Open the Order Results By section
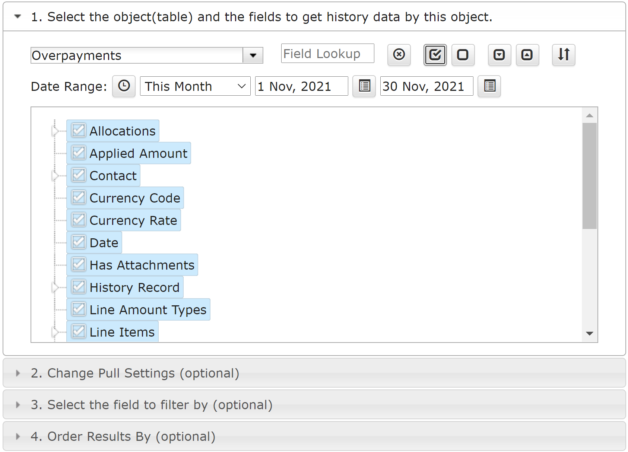The image size is (628, 452). pos(123,436)
